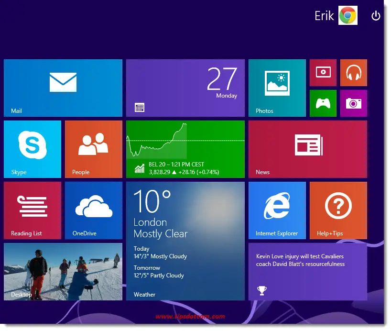Viewport: 391px width, 331px height.
Task: Open the Photos tile
Action: click(x=277, y=88)
